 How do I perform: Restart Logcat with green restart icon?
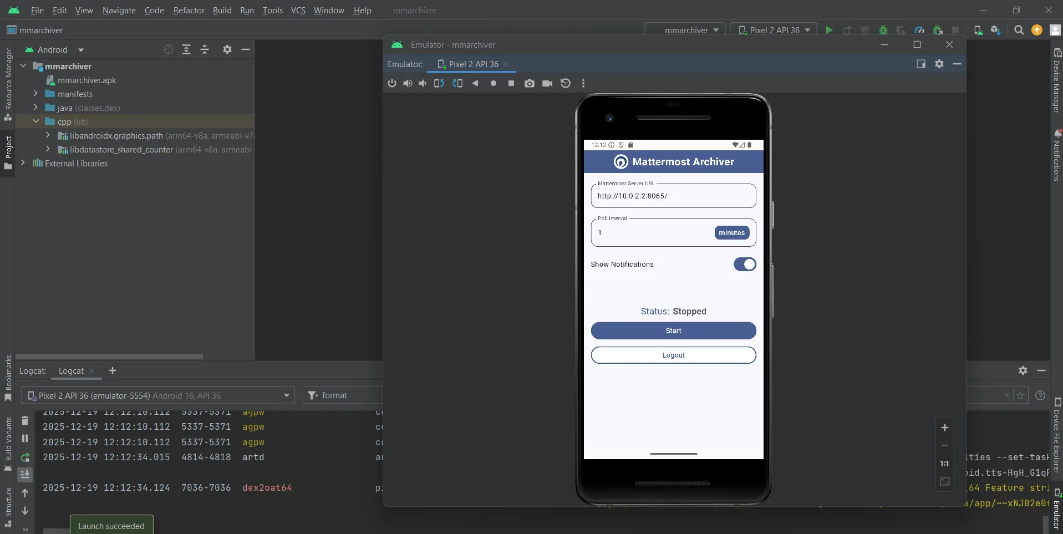(25, 457)
